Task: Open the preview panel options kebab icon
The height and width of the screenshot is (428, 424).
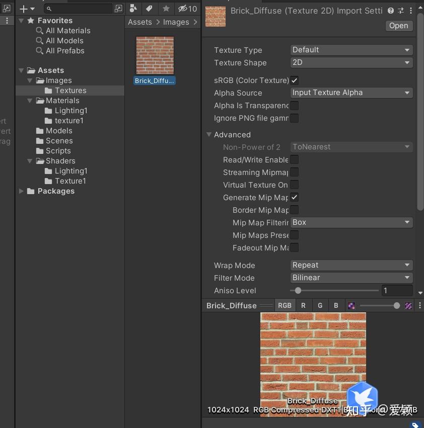Action: [x=420, y=305]
